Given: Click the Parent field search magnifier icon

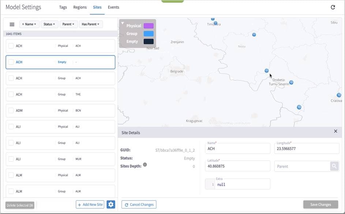Looking at the screenshot, I should coord(335,166).
